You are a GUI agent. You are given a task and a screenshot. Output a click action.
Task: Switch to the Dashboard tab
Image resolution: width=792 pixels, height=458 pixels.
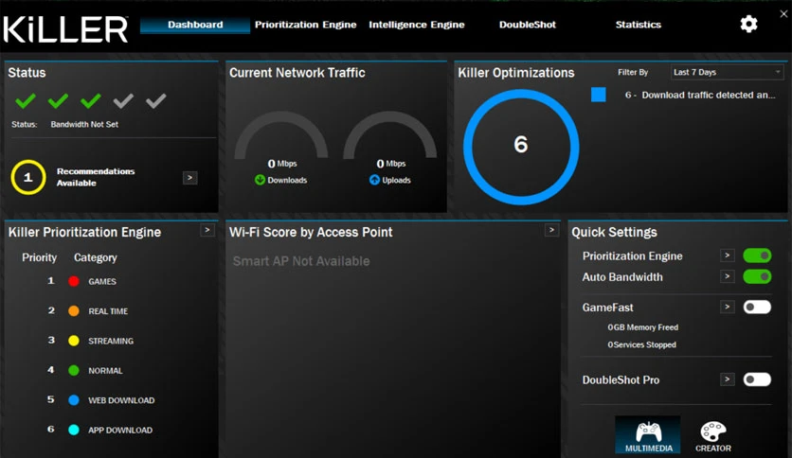click(195, 25)
